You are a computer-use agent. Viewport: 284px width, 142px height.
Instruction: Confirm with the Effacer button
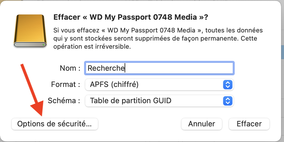pos(249,124)
